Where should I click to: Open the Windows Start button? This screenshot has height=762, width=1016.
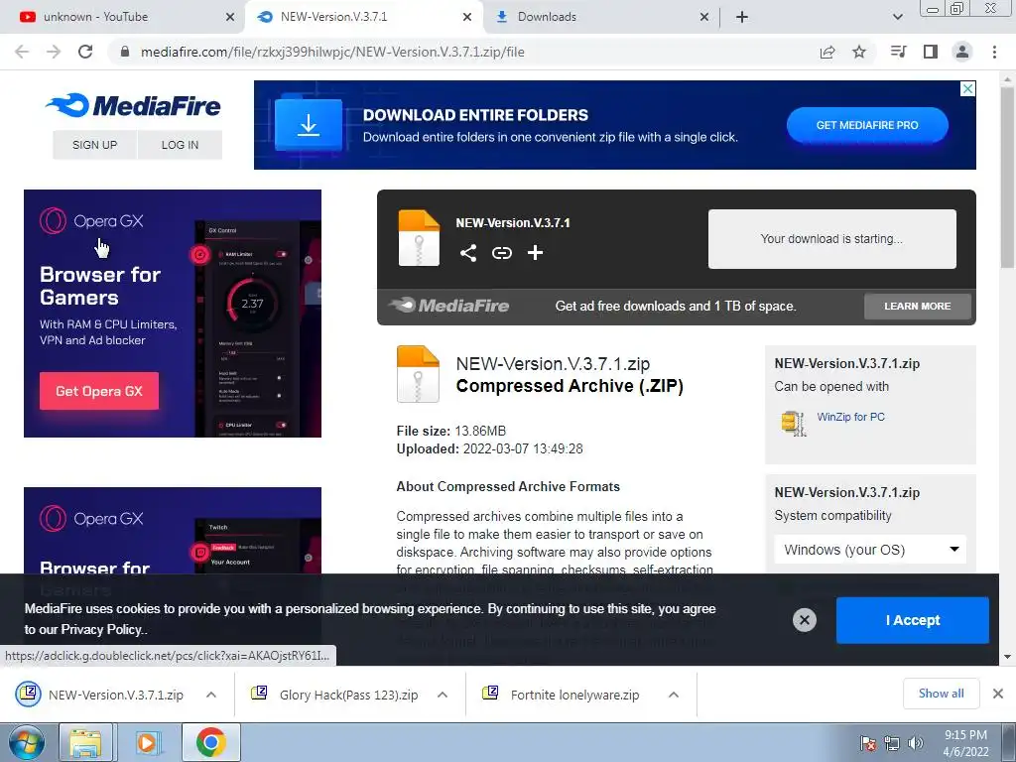27,742
